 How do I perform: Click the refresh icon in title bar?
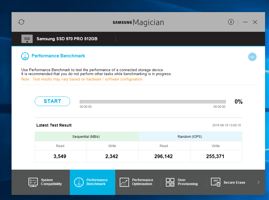click(21, 22)
